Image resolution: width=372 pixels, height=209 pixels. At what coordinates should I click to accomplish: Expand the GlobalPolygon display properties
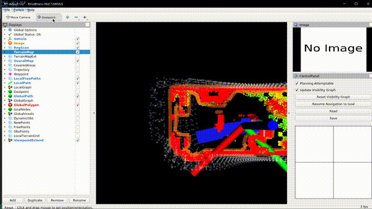[x=5, y=105]
